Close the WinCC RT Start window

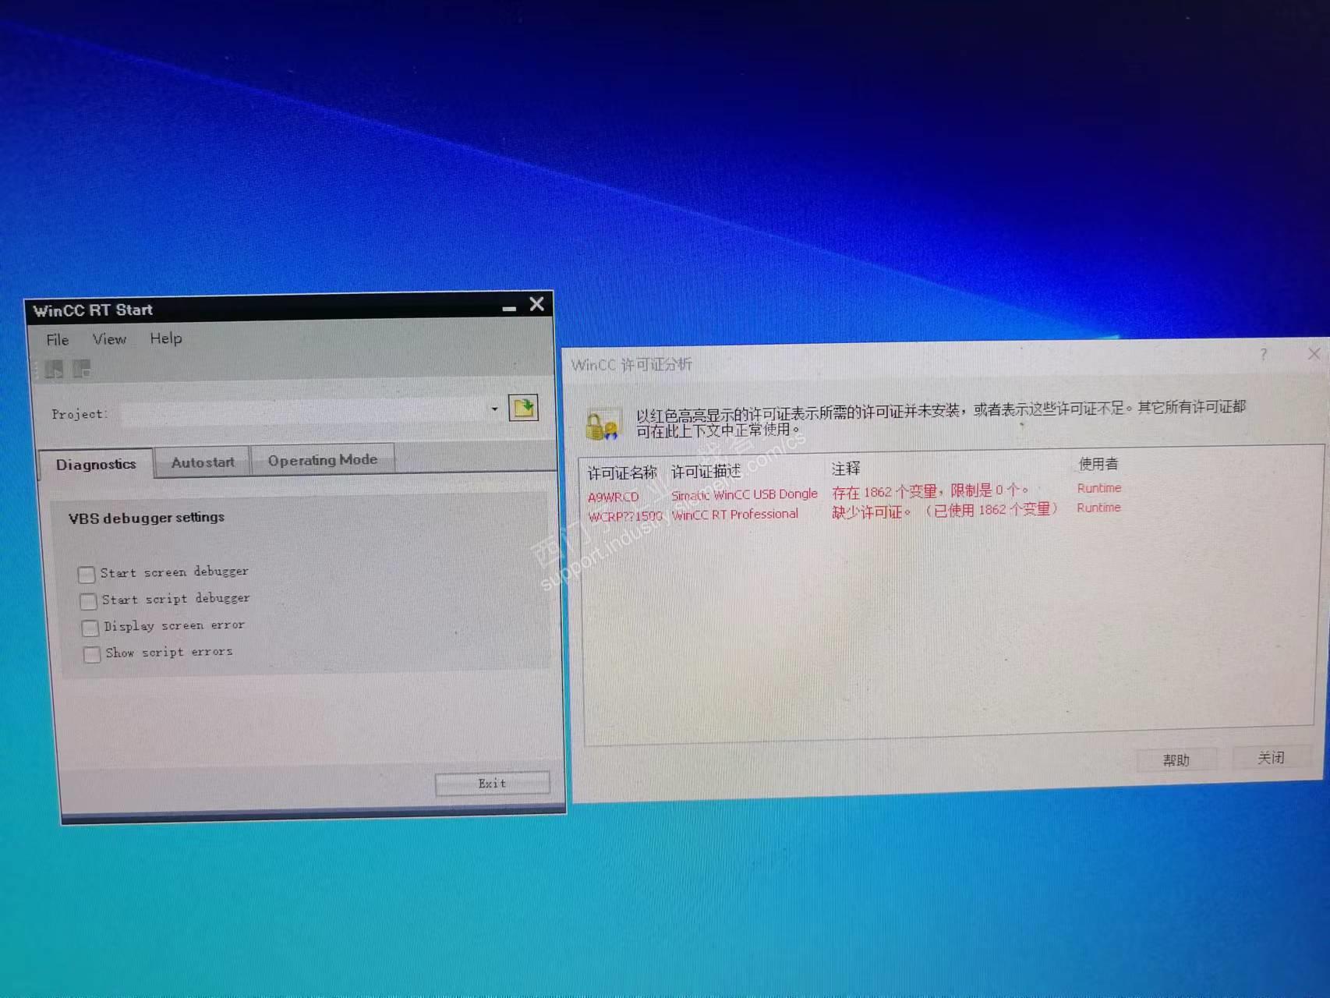tap(537, 304)
